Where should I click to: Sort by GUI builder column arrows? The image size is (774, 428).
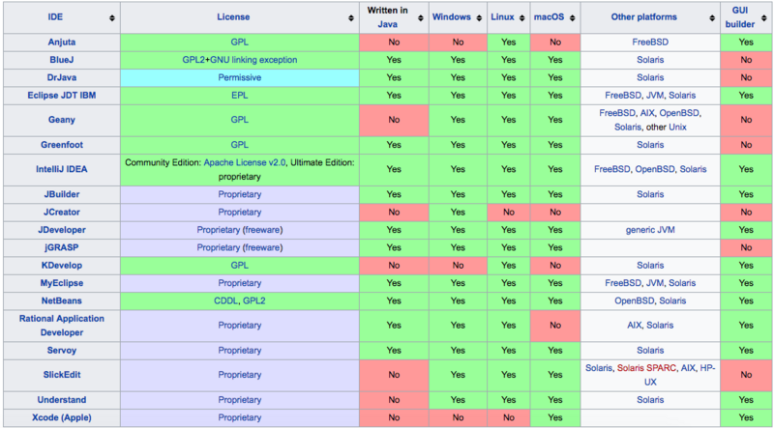pyautogui.click(x=764, y=17)
